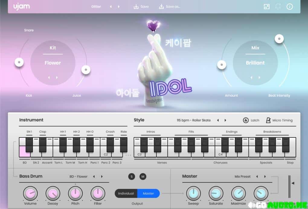Click the Save as icon
This screenshot has height=209, width=308.
[161, 7]
